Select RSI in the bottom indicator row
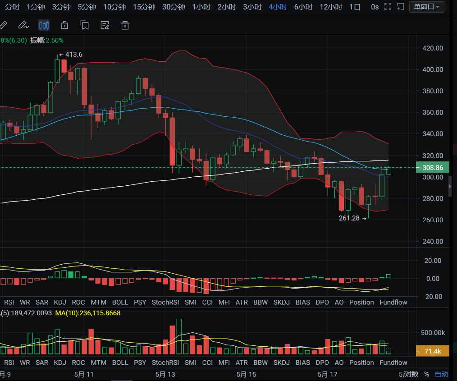This screenshot has width=457, height=381. point(9,363)
